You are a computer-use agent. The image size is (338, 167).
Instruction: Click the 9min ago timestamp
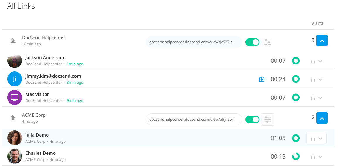(75, 100)
